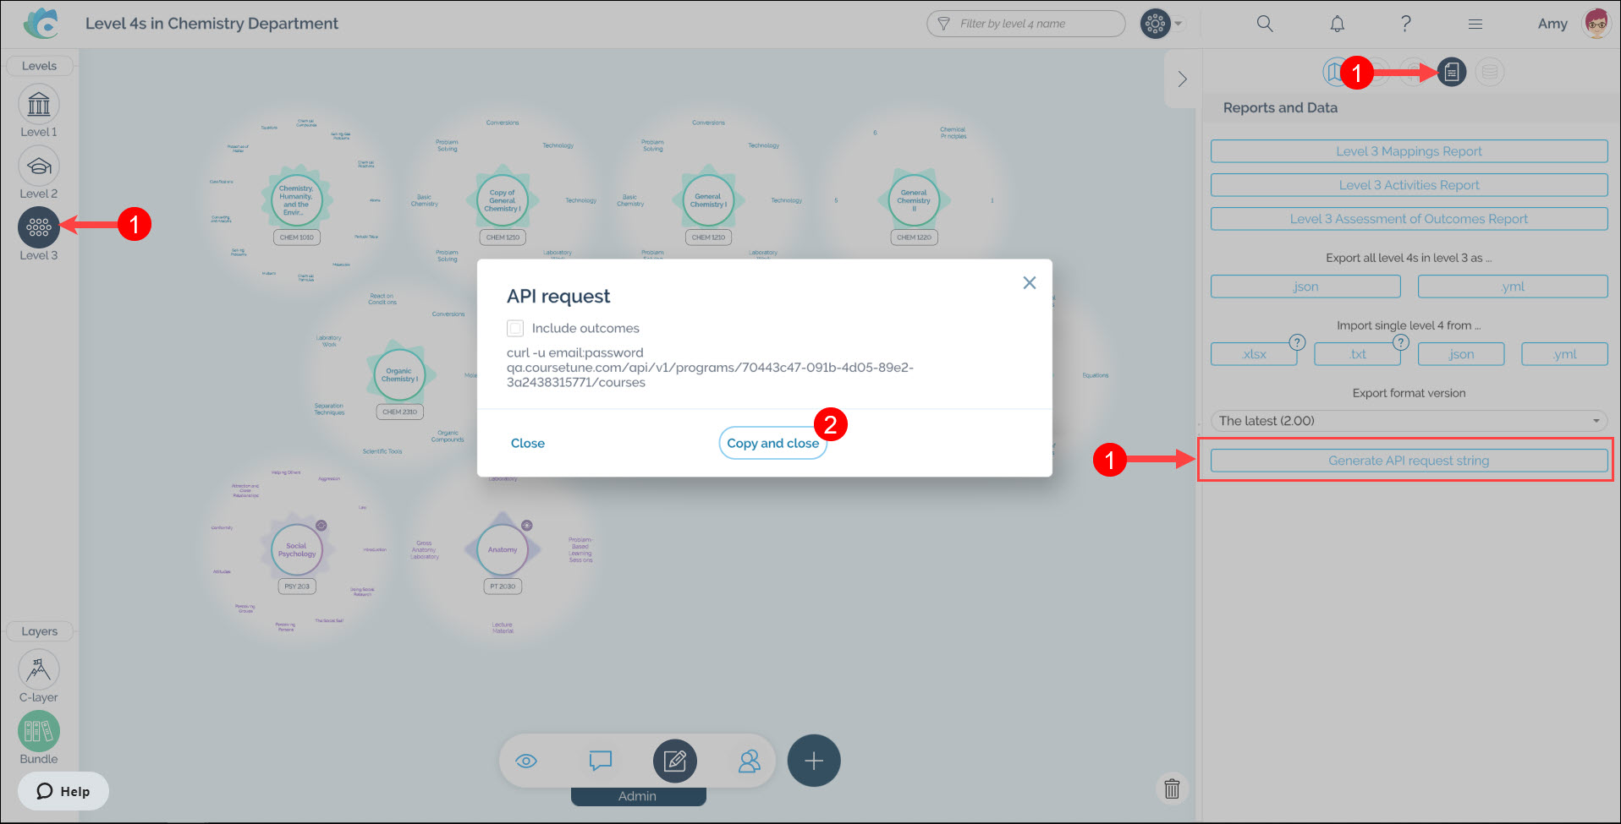This screenshot has width=1621, height=824.
Task: Open the export format version dropdown
Action: [1409, 421]
